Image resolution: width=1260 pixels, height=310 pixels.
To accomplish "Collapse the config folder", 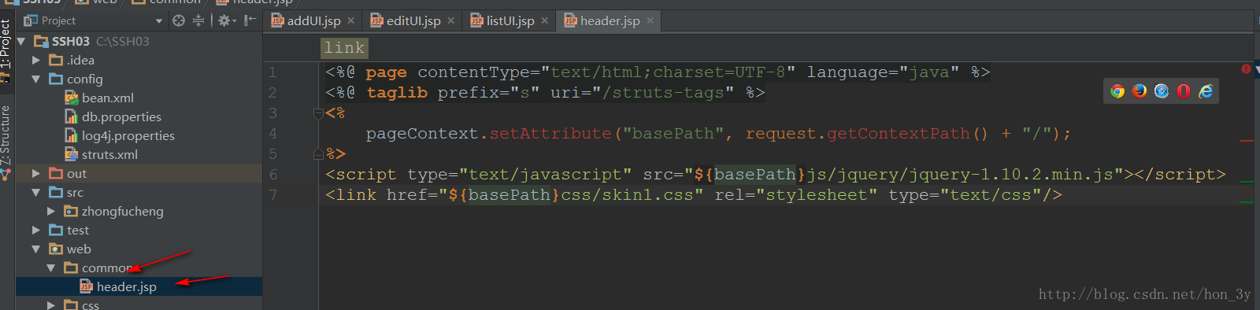I will (35, 79).
